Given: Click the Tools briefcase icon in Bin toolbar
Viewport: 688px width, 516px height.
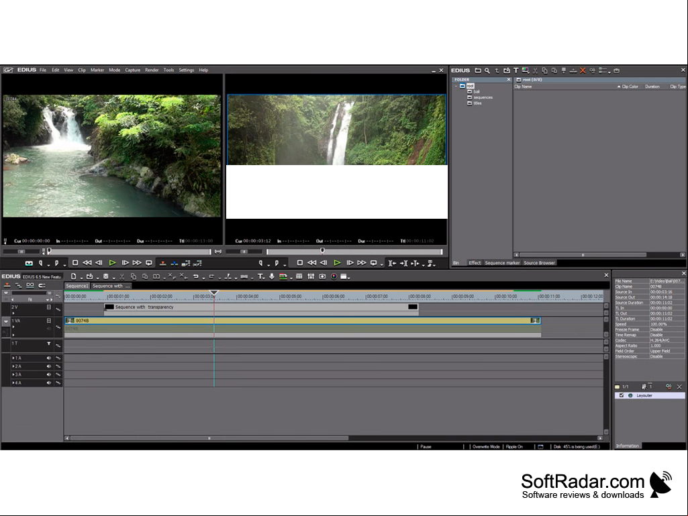Looking at the screenshot, I should [x=616, y=70].
